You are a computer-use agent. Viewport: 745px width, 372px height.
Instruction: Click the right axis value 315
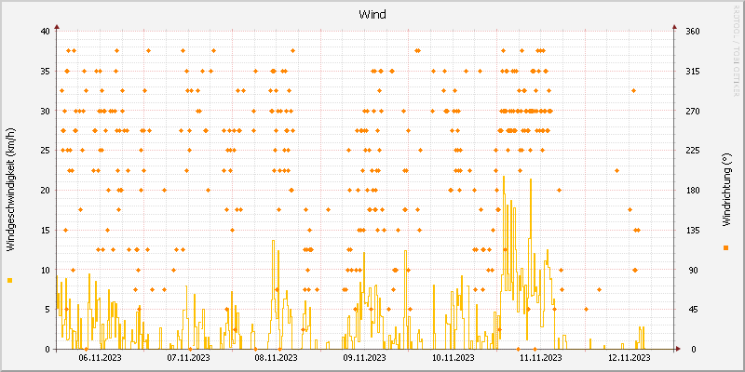693,72
